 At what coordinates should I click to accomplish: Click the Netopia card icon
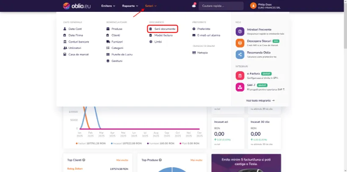[194, 53]
